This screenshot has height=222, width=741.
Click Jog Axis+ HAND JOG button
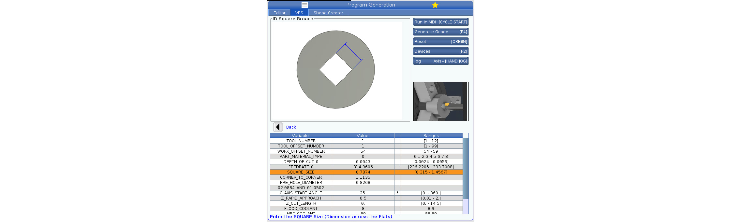pos(441,61)
